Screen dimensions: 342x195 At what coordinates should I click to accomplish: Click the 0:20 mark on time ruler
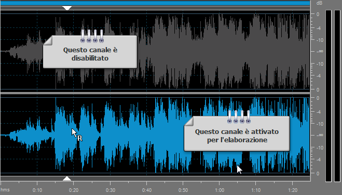click(74, 190)
